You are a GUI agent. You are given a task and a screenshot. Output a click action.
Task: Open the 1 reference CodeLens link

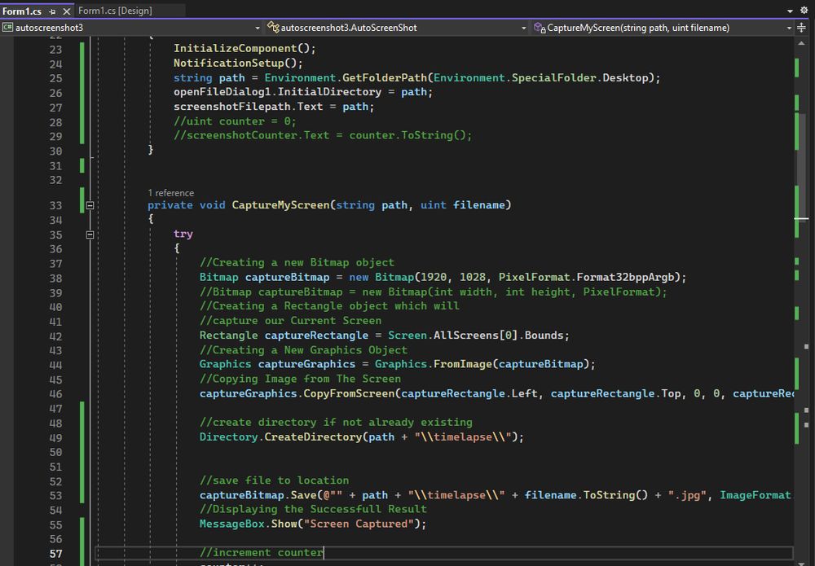(170, 193)
